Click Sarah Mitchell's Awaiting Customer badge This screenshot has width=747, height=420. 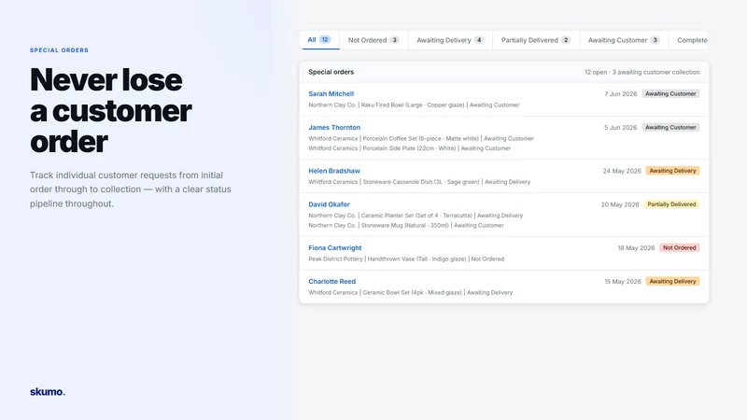(x=670, y=94)
